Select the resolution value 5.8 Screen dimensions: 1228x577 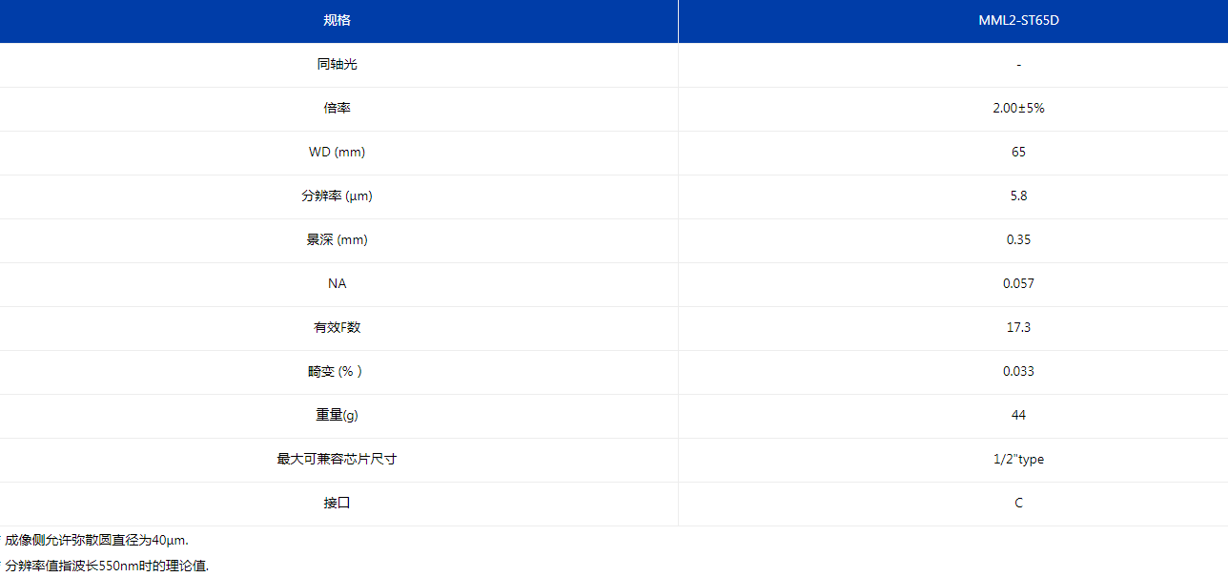[1018, 196]
